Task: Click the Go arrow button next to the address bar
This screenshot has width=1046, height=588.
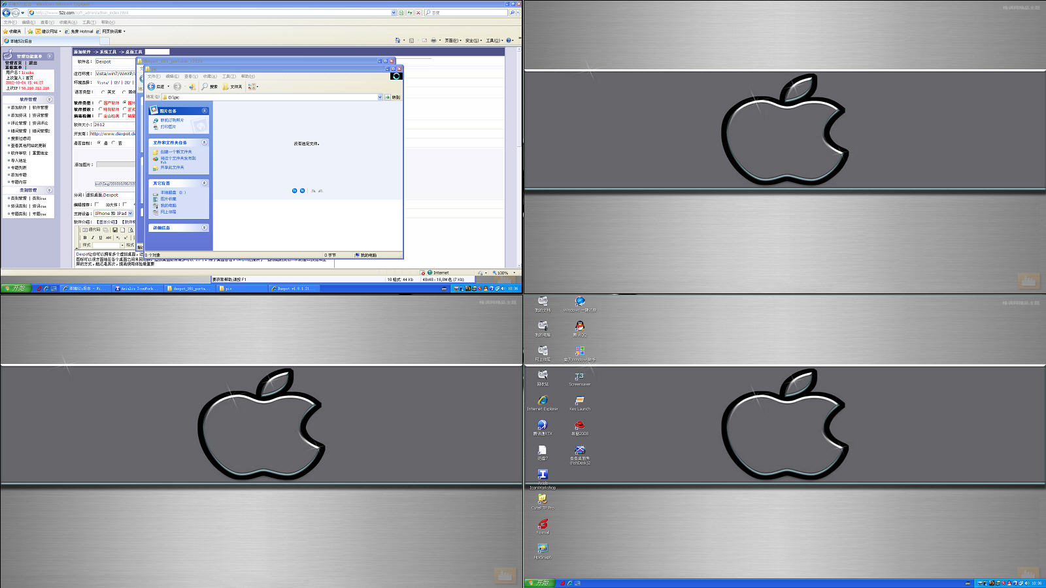Action: point(387,97)
